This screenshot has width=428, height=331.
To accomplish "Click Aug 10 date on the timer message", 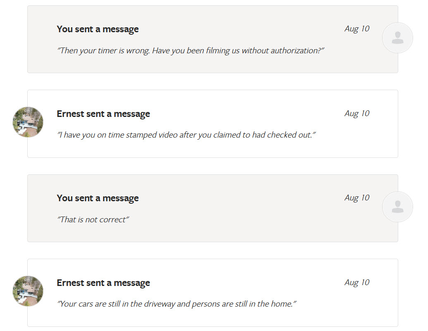I will 357,29.
